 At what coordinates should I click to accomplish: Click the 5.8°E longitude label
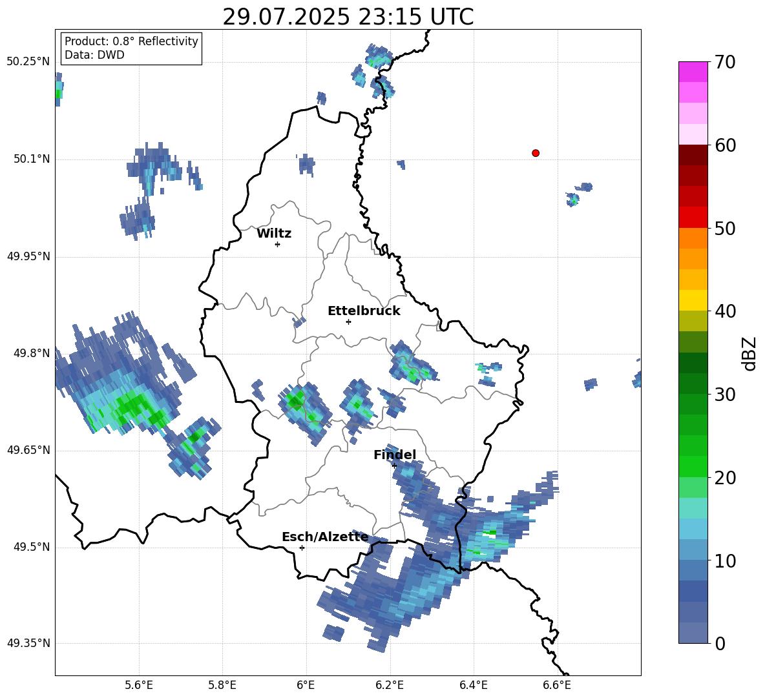pos(222,685)
